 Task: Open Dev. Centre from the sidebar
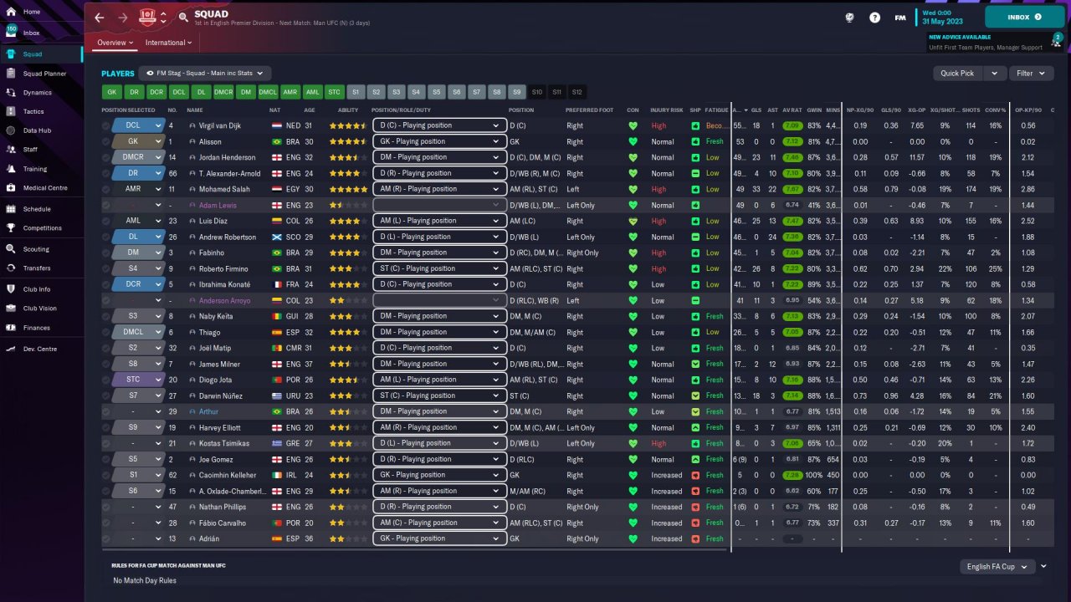[40, 349]
